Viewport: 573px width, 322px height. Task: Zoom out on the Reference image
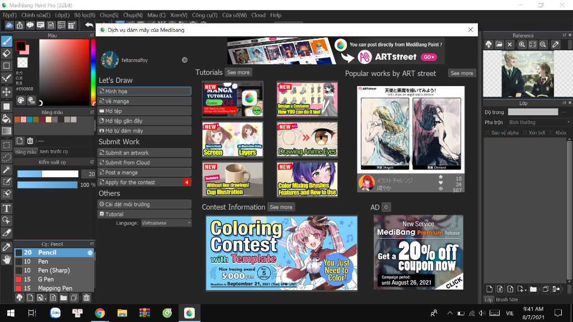click(x=543, y=45)
